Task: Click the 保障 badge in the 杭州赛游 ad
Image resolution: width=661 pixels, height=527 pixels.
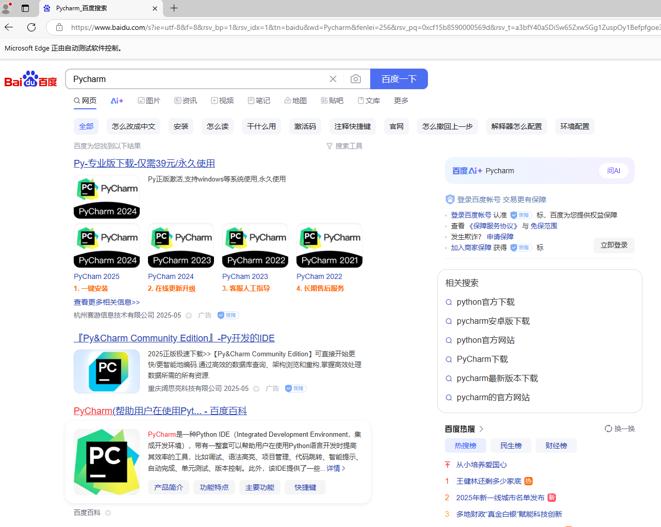Action: tap(228, 315)
